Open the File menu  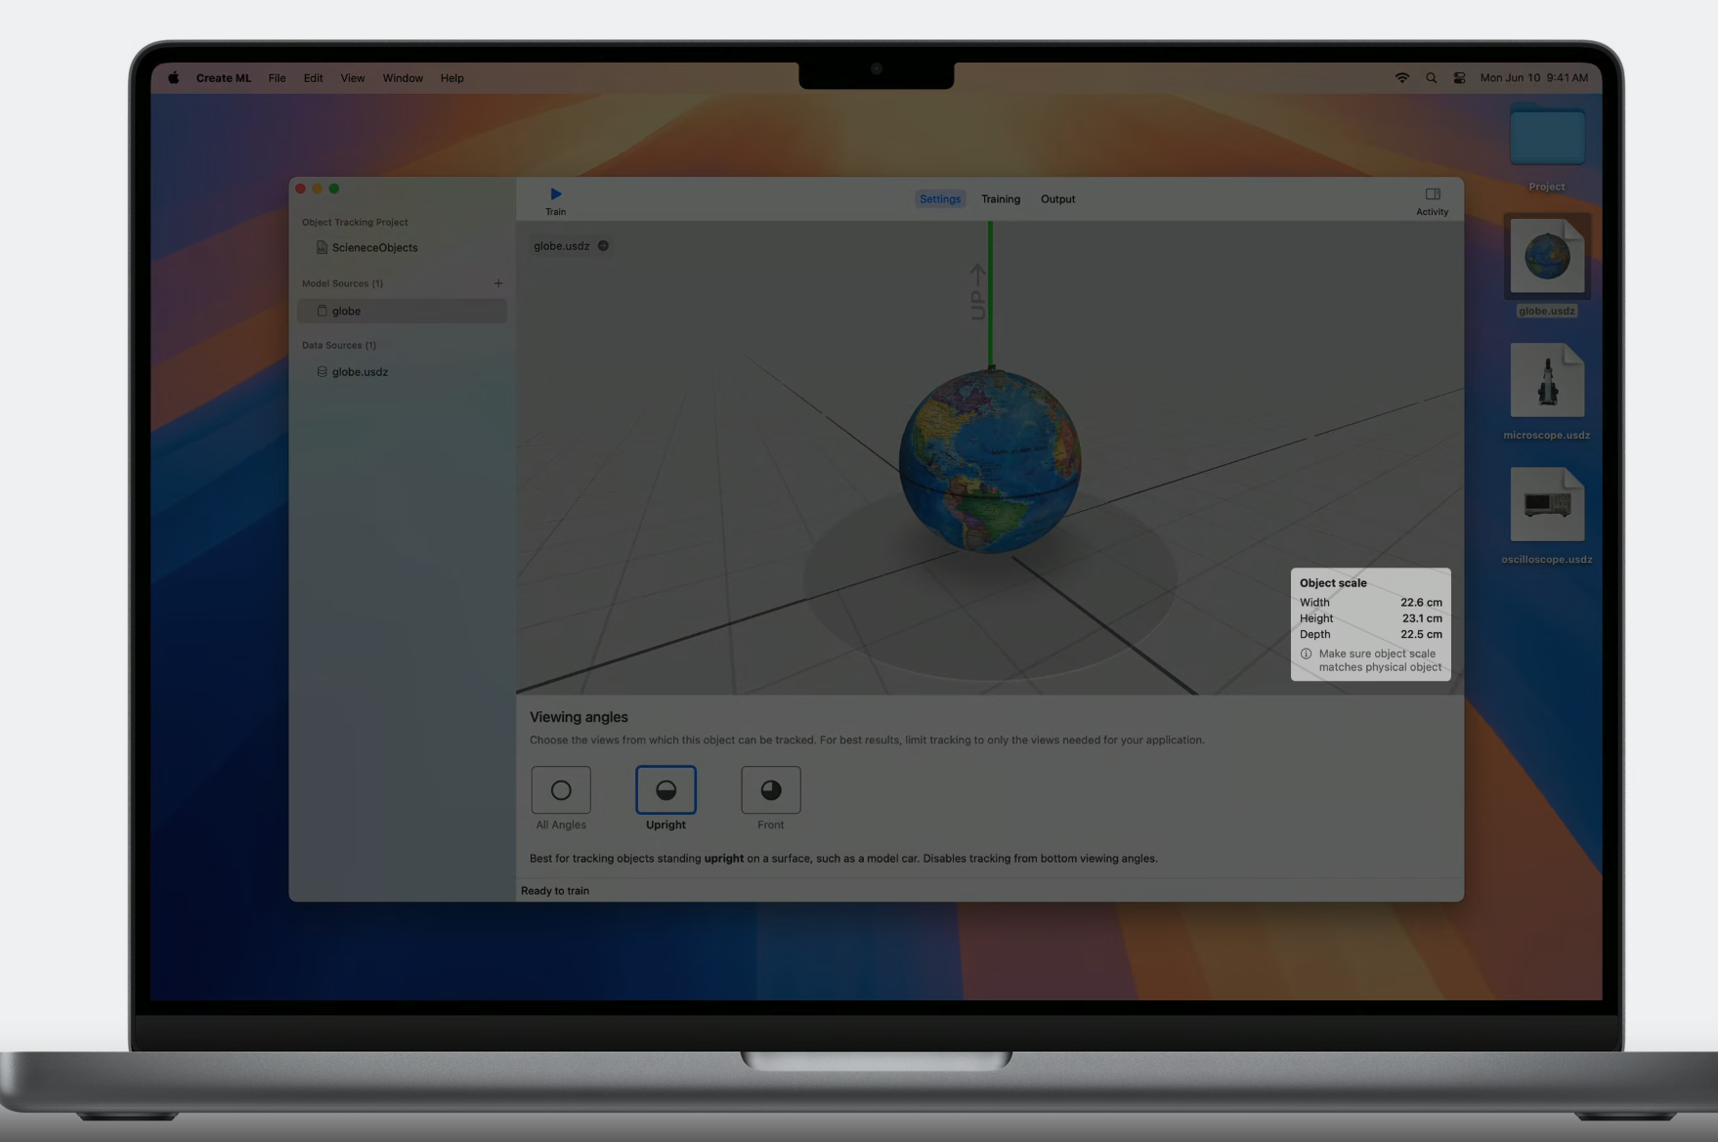point(278,78)
